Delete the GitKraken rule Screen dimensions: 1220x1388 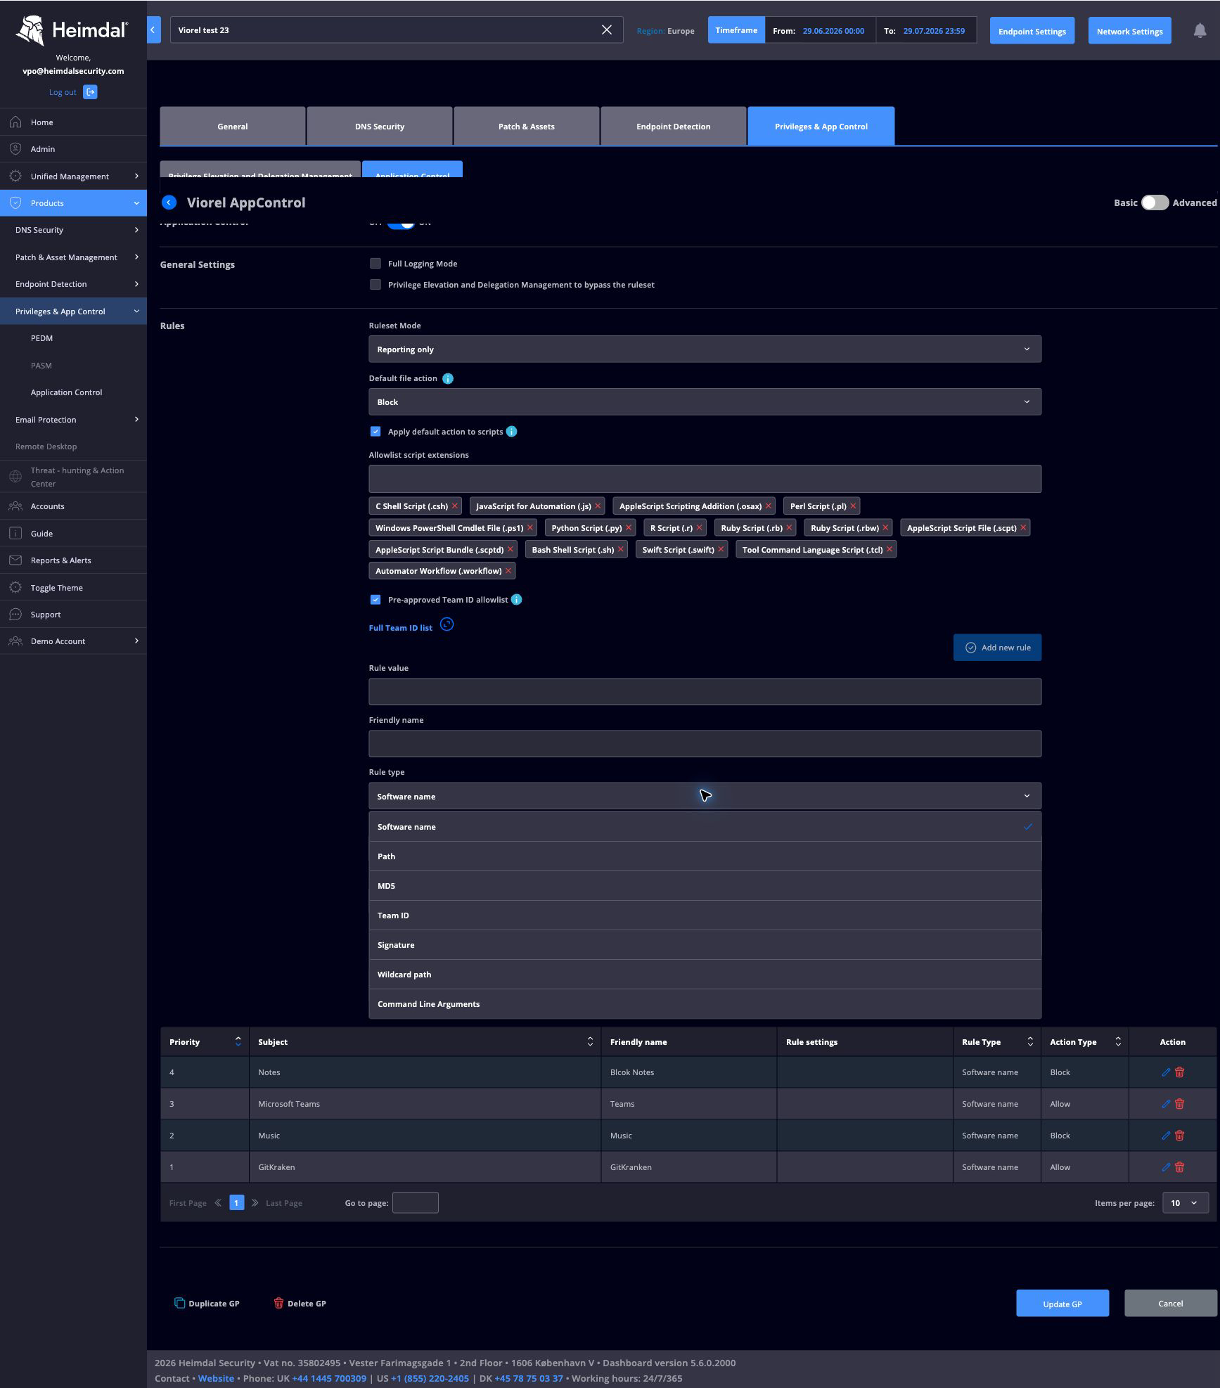[x=1180, y=1167]
